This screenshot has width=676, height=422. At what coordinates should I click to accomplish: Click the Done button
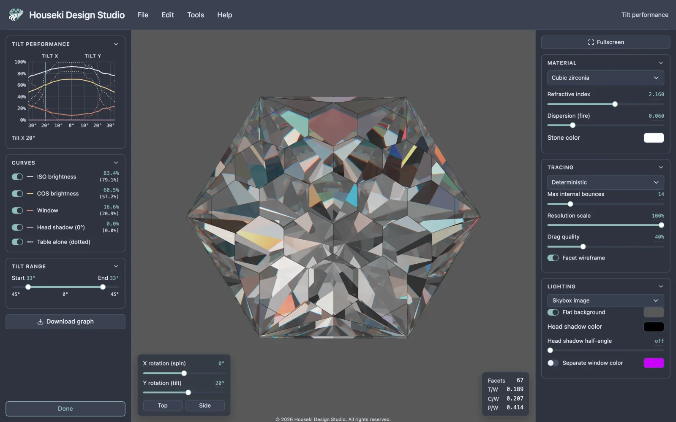point(65,408)
